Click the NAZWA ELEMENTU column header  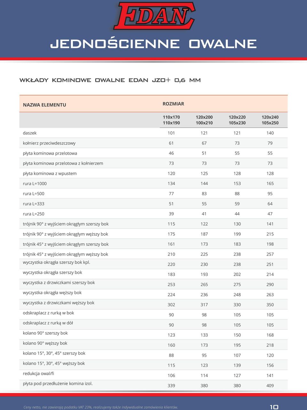[44, 105]
